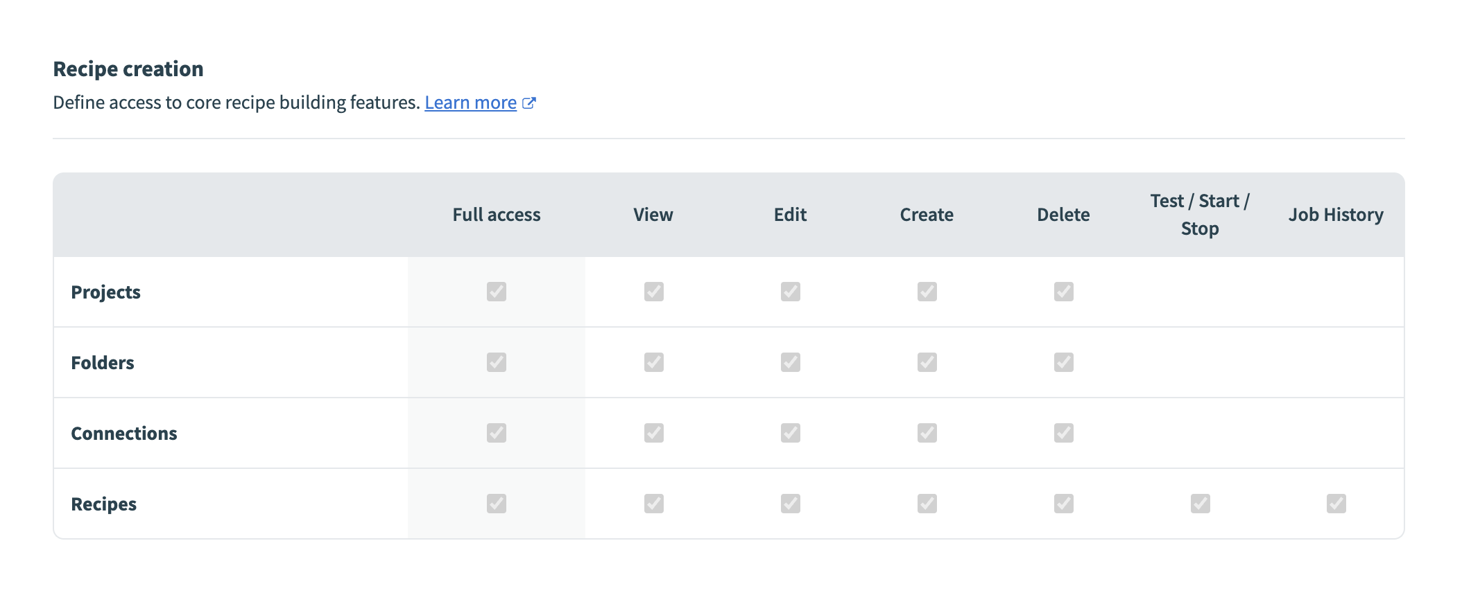The height and width of the screenshot is (604, 1462).
Task: Toggle View checkbox for Projects
Action: [653, 292]
